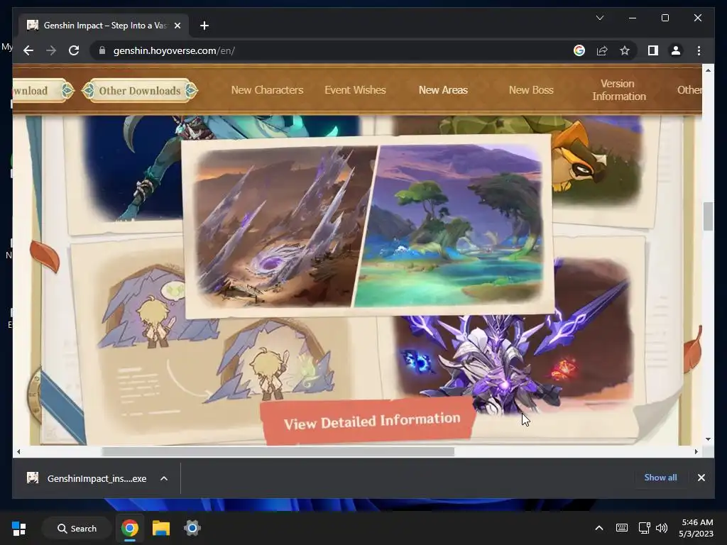Open Settings from the taskbar
Screen dimensions: 727x545
point(192,528)
